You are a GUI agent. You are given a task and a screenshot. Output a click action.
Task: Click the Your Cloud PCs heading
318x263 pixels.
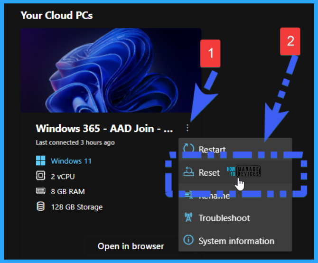(x=56, y=15)
